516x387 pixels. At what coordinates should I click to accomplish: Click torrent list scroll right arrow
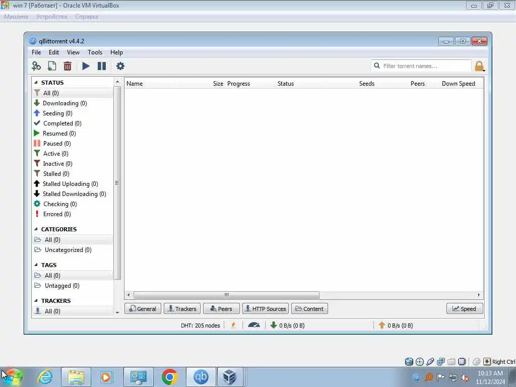tap(479, 295)
